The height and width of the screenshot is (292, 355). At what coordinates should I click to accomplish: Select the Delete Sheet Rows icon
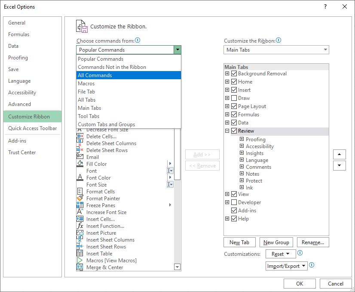(x=80, y=150)
